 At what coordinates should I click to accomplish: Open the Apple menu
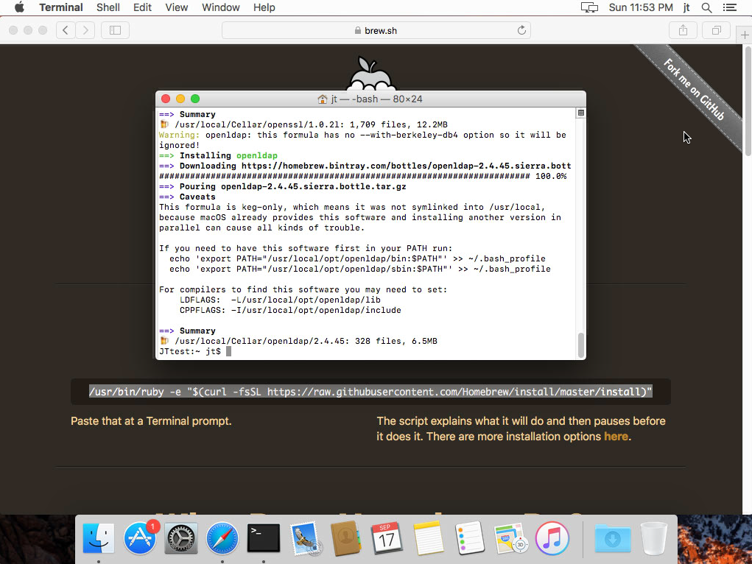[x=19, y=7]
